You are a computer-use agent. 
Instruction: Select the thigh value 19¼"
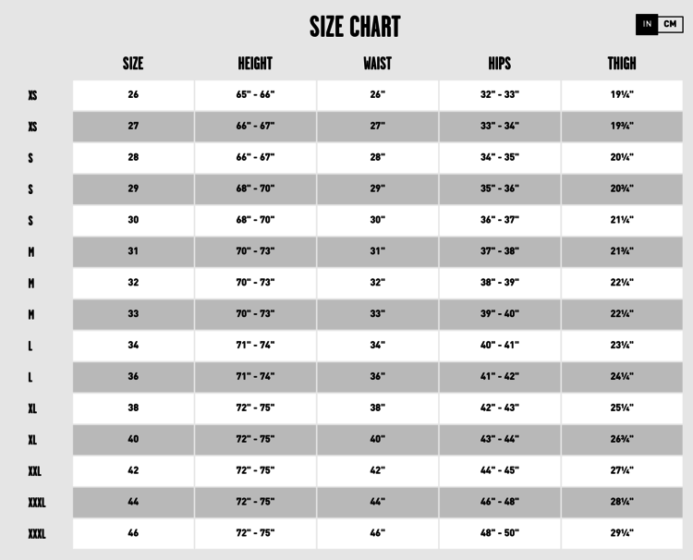622,94
